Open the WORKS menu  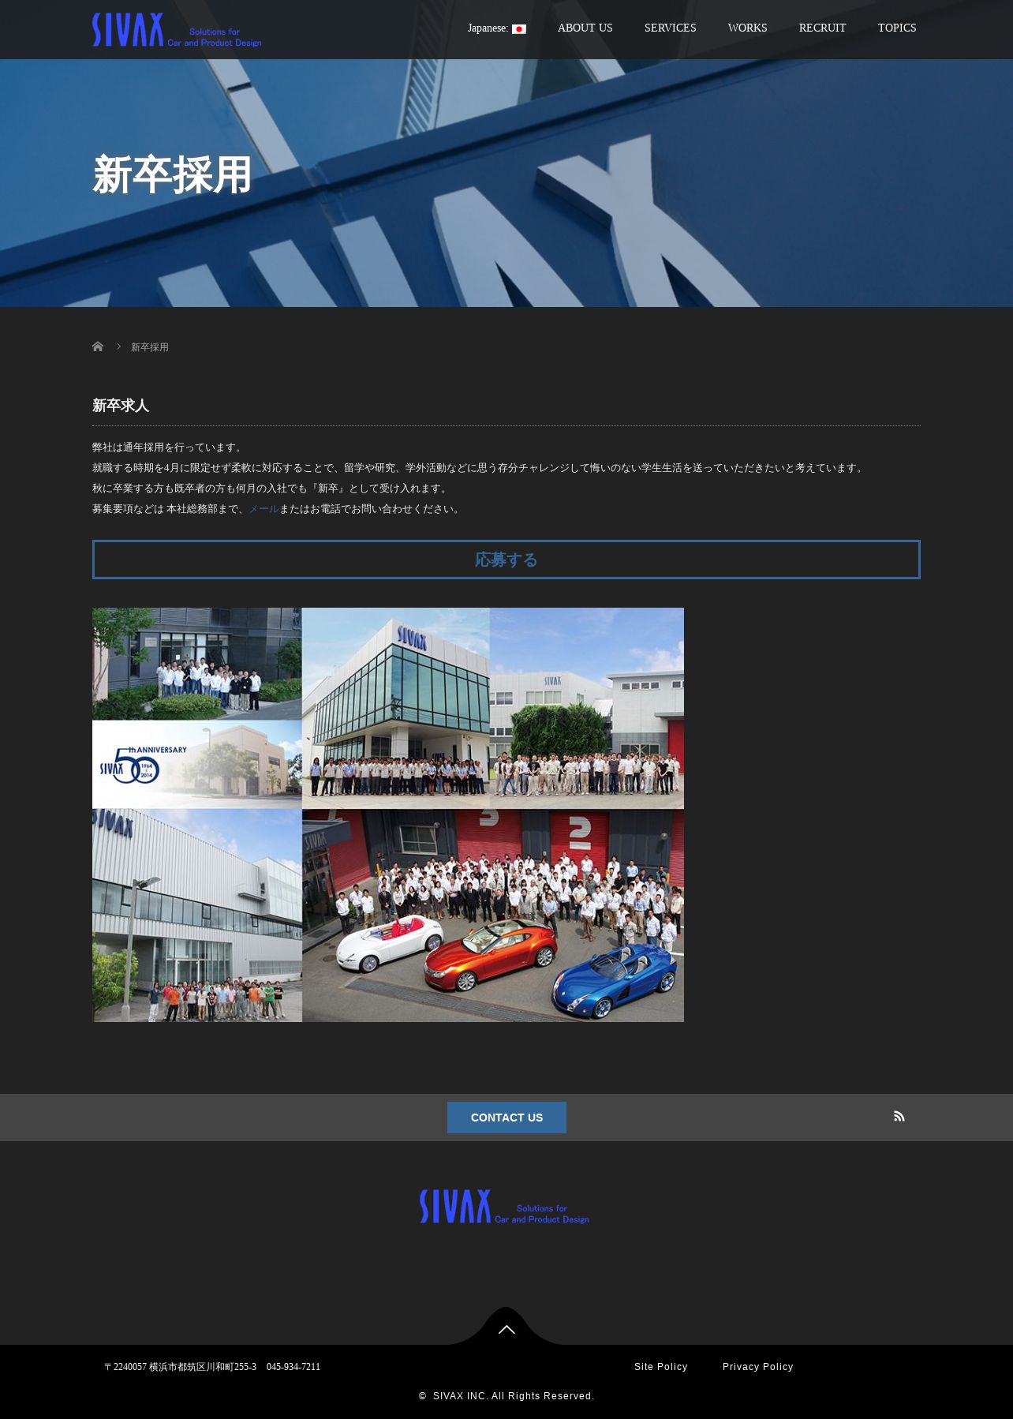(x=748, y=28)
